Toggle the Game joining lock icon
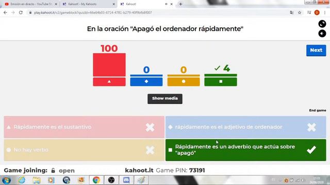The image size is (330, 185). click(53, 171)
